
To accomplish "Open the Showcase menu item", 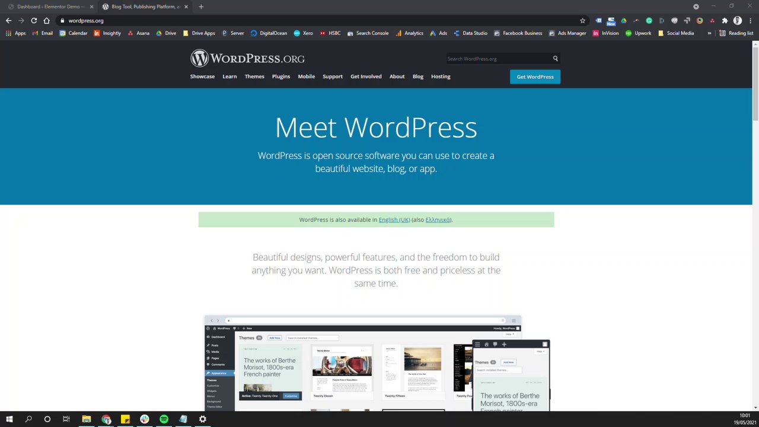I will coord(202,77).
